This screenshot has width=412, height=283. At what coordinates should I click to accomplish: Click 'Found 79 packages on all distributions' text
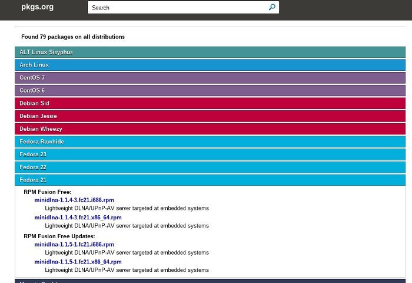point(73,37)
